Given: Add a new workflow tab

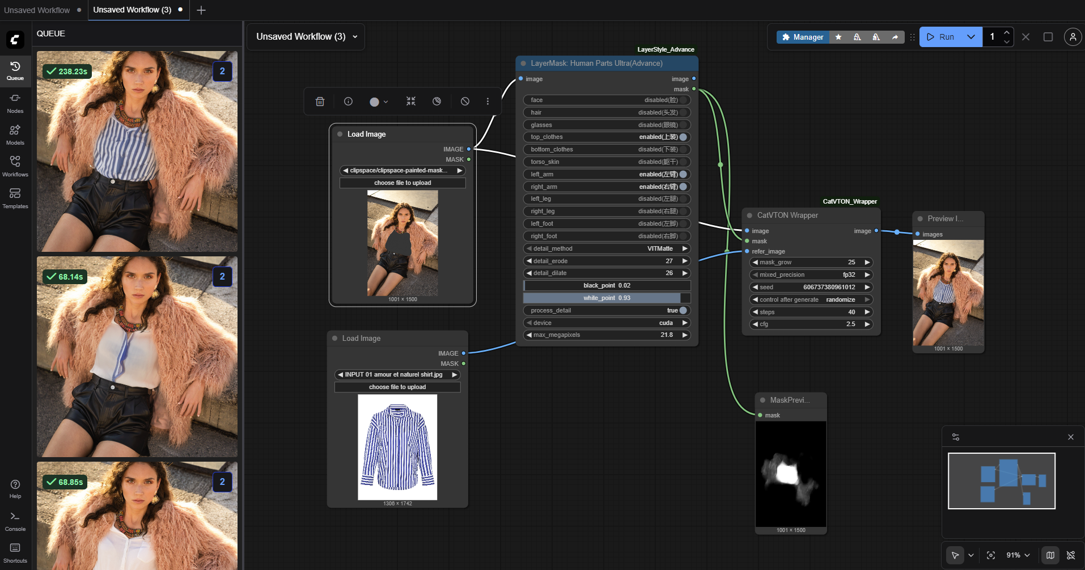Looking at the screenshot, I should tap(201, 10).
